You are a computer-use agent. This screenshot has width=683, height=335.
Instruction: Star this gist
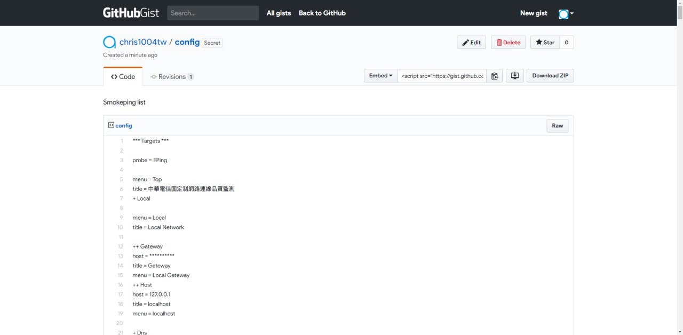pos(545,43)
